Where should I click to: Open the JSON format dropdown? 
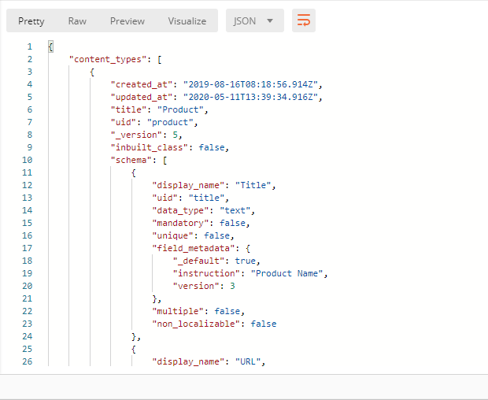click(254, 20)
